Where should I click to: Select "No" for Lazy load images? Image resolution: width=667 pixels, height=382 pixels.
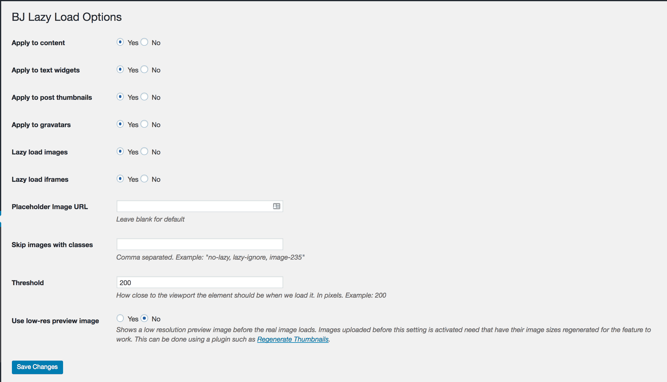tap(144, 151)
